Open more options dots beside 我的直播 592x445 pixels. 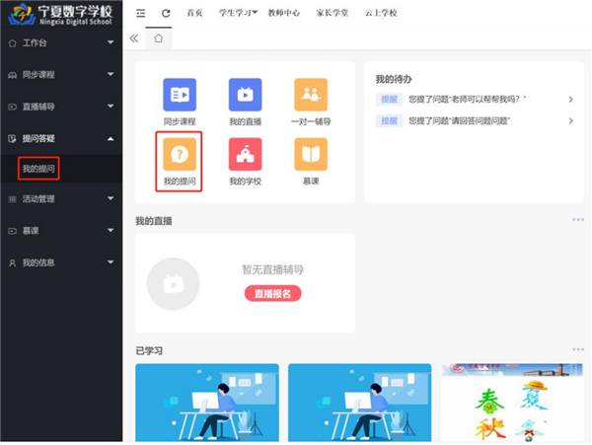(x=578, y=219)
